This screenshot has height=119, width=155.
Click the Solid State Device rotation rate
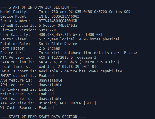[58, 44]
